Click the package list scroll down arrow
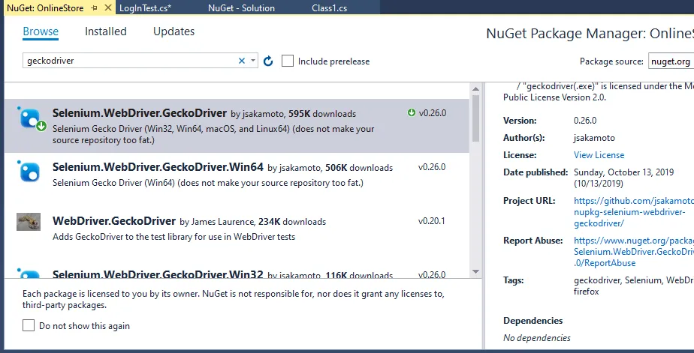Viewport: 694px width, 353px height. [475, 271]
